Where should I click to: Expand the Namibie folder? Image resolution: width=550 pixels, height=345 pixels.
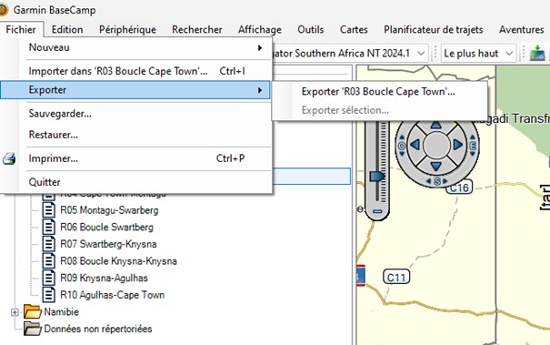click(x=15, y=312)
